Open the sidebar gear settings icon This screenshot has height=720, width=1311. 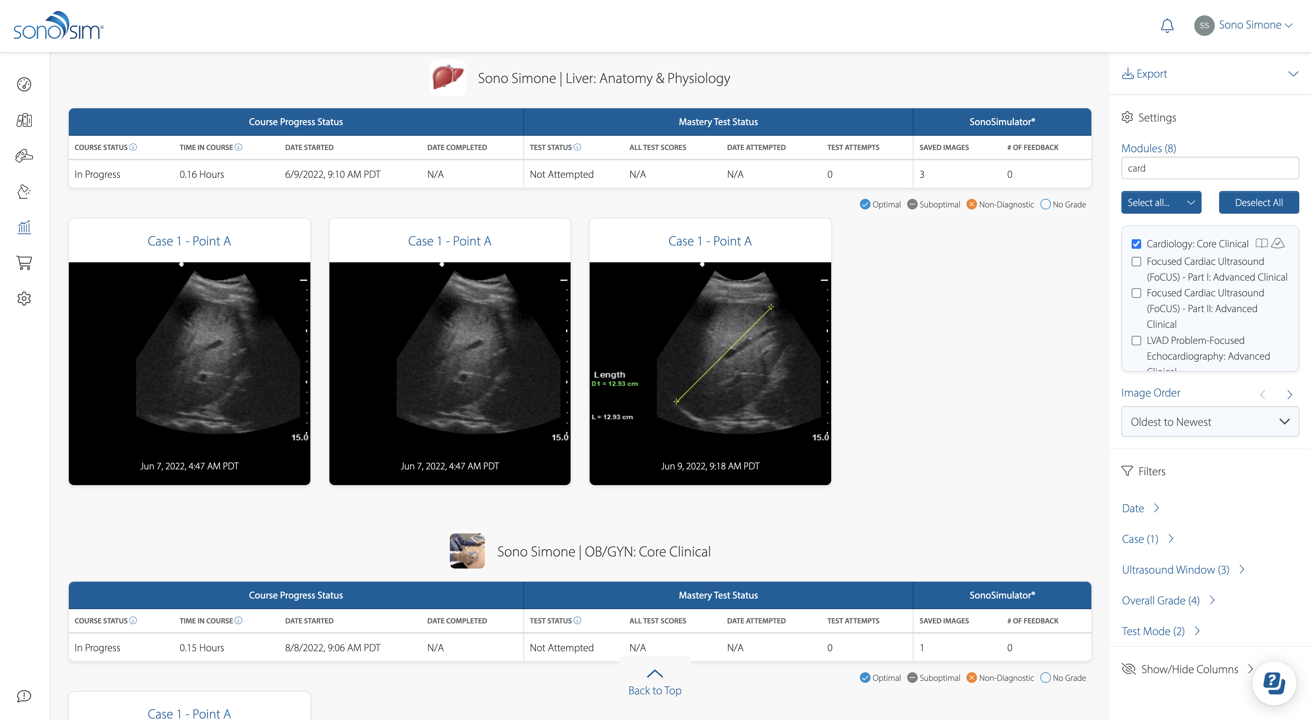24,299
